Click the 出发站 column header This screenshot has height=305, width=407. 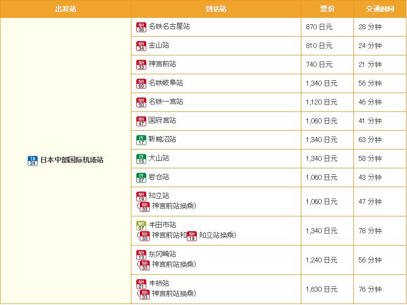[65, 9]
